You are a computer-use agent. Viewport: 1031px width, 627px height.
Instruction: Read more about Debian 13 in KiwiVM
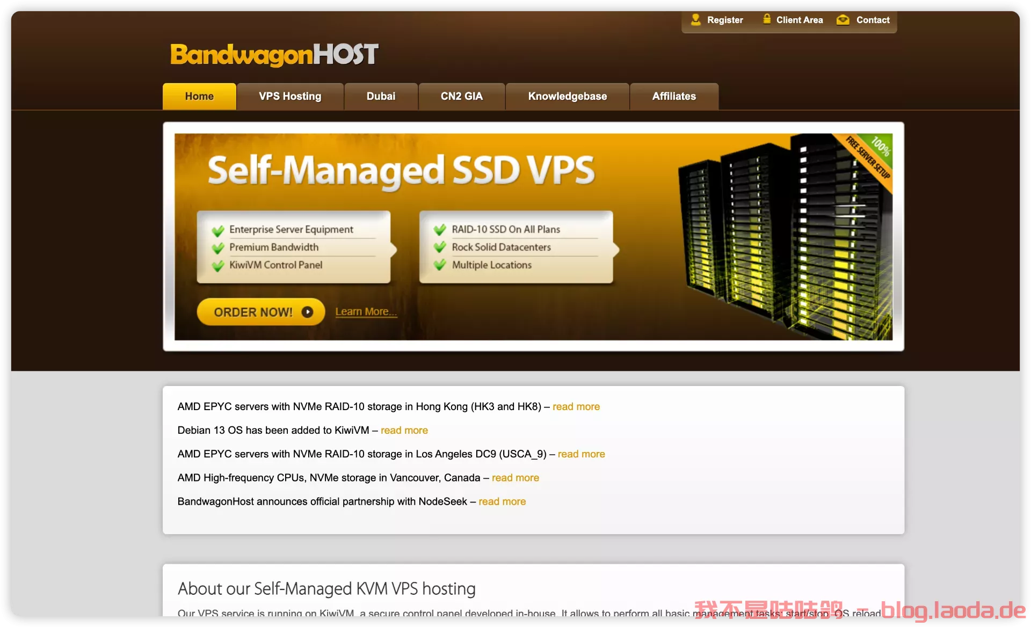coord(404,431)
